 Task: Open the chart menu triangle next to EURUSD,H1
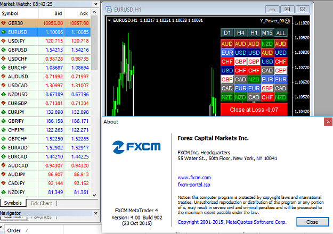109,21
